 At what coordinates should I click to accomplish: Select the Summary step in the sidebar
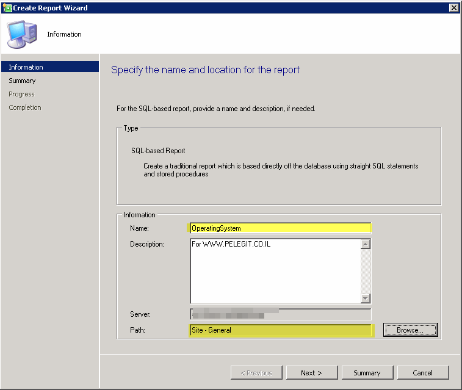(22, 81)
